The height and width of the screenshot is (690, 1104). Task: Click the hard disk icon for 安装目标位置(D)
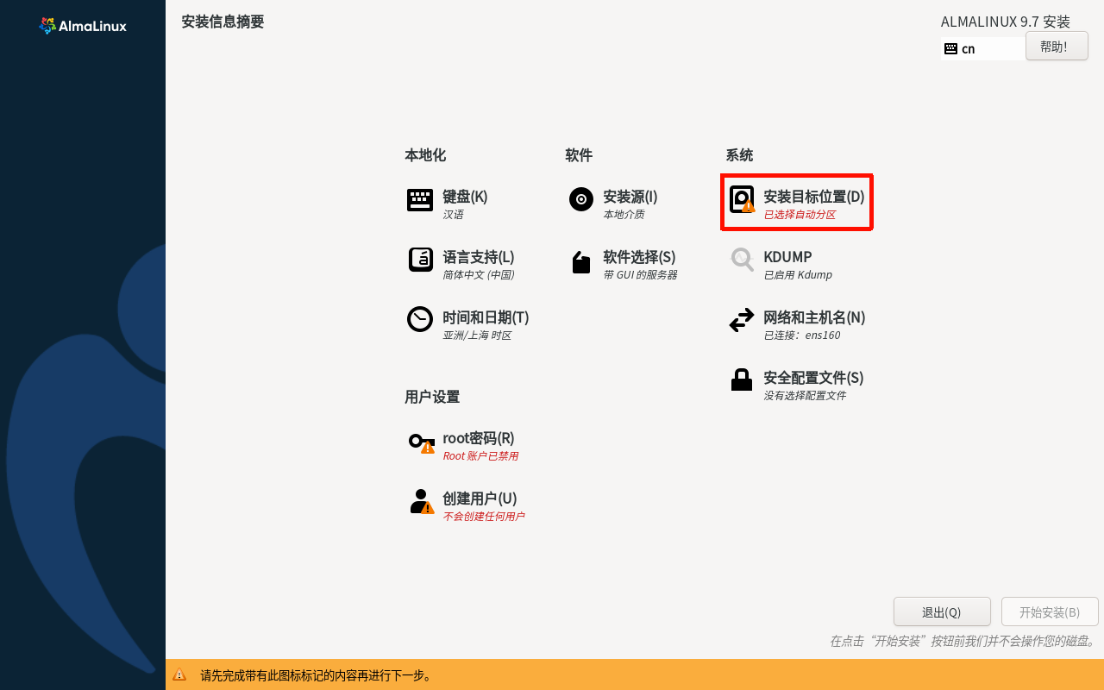tap(742, 199)
